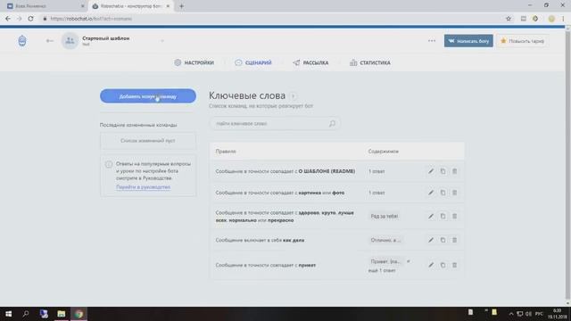Copy the 'О ШАБЛОНЕ (README)' rule
The width and height of the screenshot is (571, 321).
coord(443,171)
